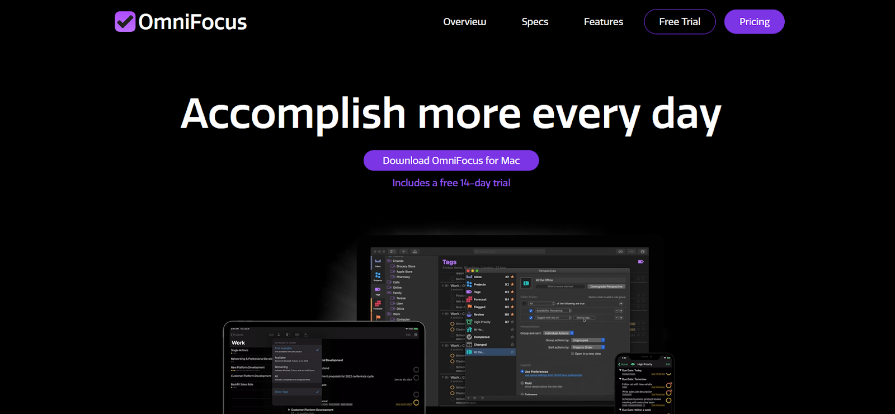Enable 'Open in a new view' checkbox

[572, 354]
